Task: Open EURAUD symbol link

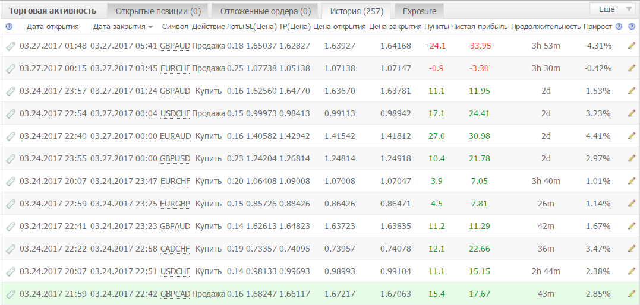Action: pyautogui.click(x=175, y=136)
